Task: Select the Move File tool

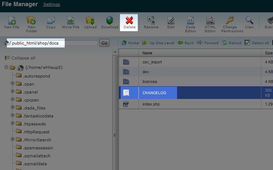Action: tap(71, 21)
